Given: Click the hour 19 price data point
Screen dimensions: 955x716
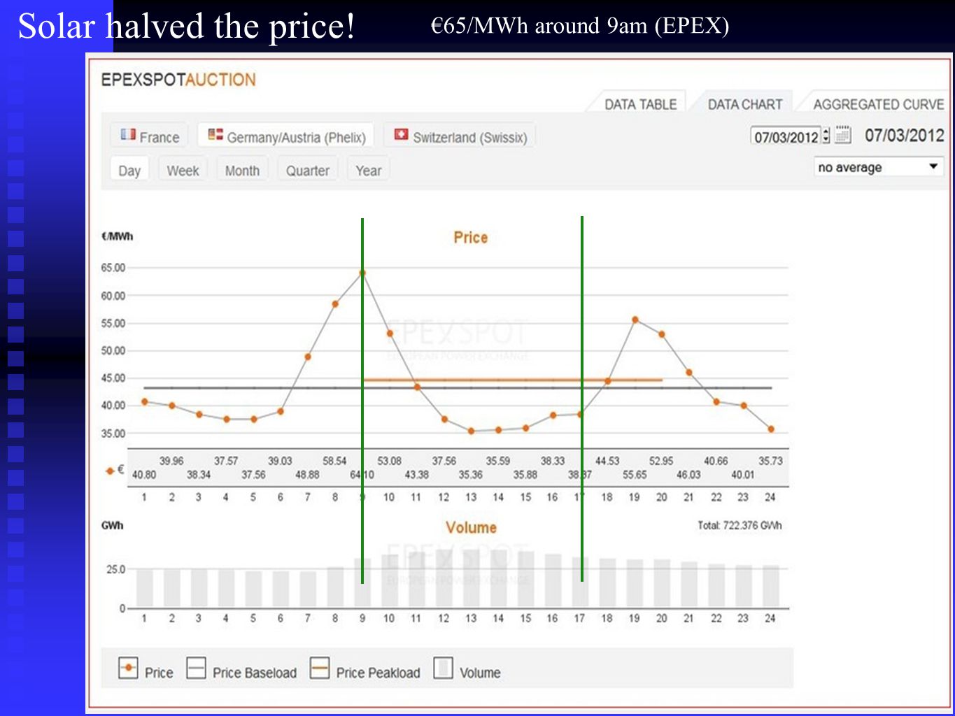Looking at the screenshot, I should point(635,320).
